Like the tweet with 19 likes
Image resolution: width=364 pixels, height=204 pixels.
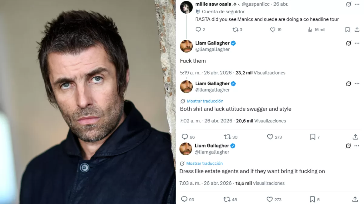click(x=273, y=30)
